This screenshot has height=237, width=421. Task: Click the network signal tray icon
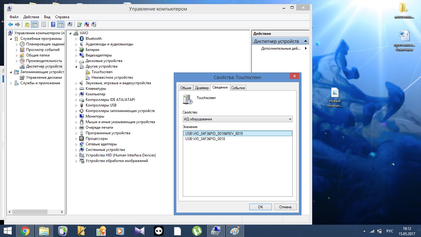(372, 231)
